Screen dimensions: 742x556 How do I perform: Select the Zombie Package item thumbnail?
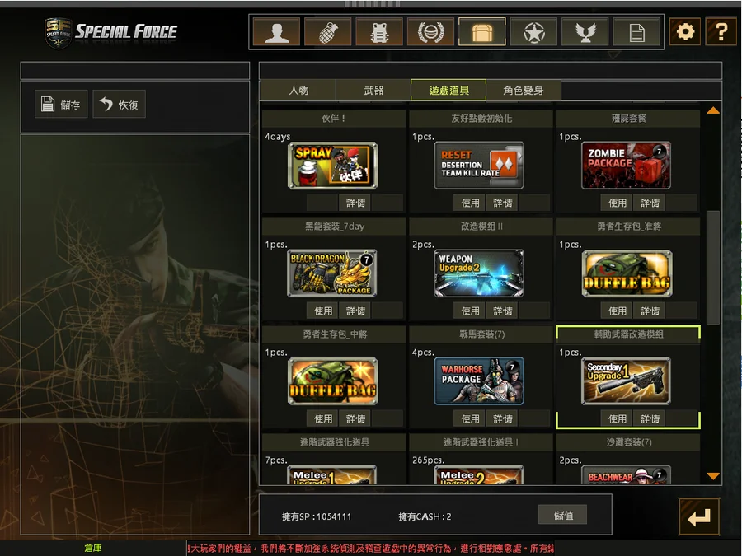pyautogui.click(x=626, y=166)
